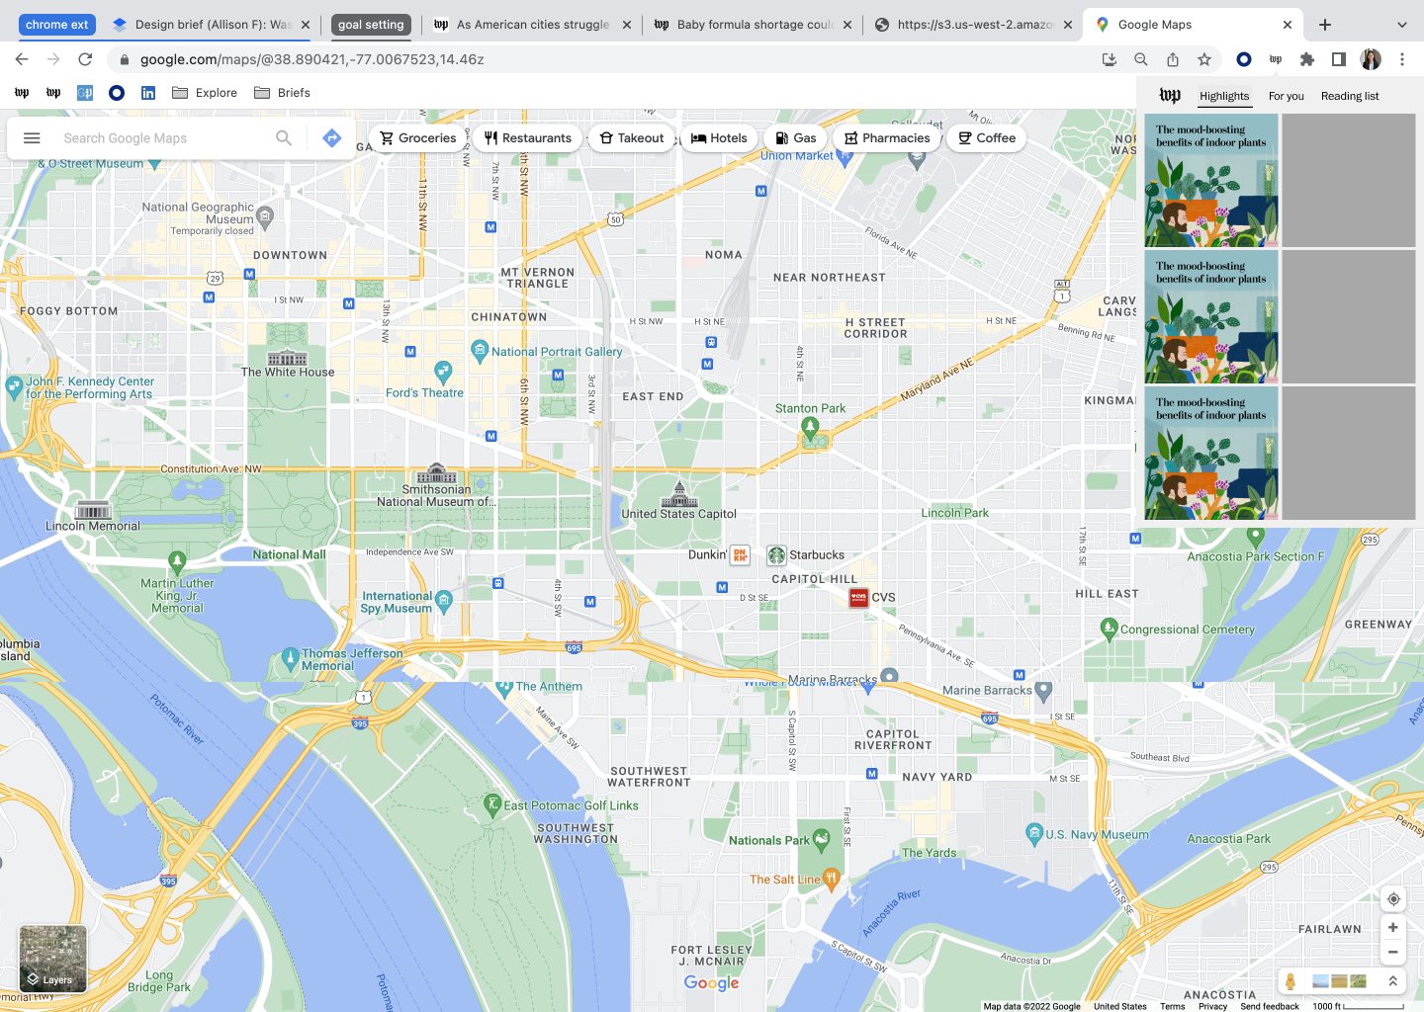The height and width of the screenshot is (1012, 1424).
Task: Select the Starbucks pin on map
Action: tap(777, 555)
